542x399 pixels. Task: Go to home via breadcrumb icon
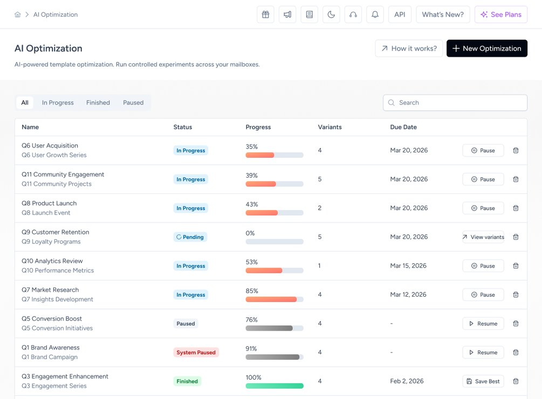coord(18,15)
